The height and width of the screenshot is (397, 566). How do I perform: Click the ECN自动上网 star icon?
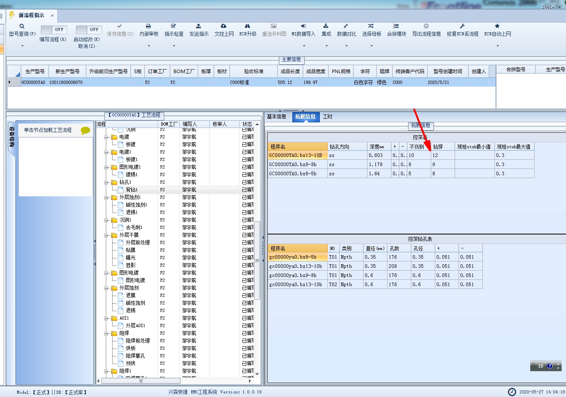click(497, 26)
